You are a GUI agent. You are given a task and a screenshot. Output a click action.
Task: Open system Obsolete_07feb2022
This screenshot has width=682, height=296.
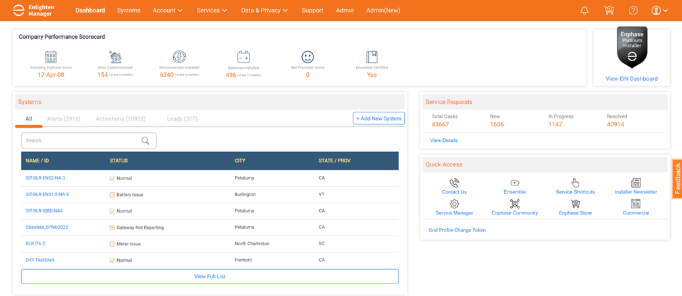point(47,227)
